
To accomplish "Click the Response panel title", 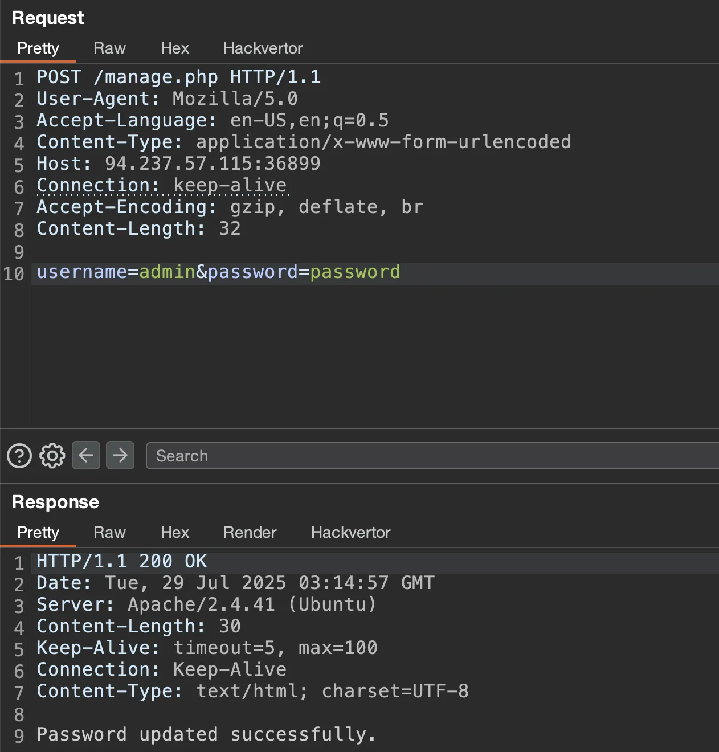I will tap(55, 502).
